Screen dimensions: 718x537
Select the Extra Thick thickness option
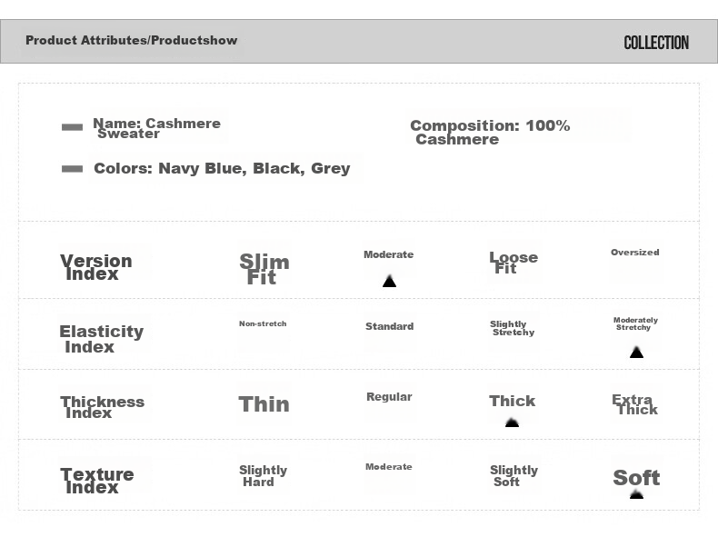635,404
